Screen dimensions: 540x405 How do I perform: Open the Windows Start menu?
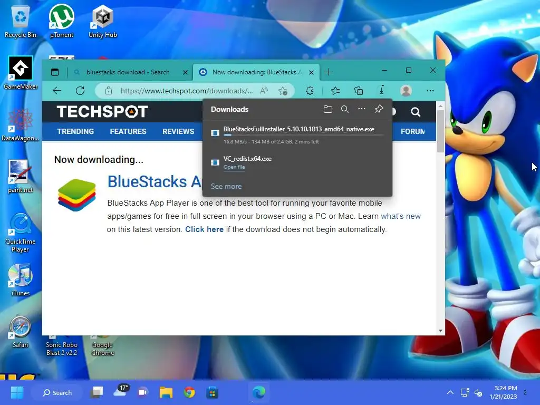tap(17, 392)
